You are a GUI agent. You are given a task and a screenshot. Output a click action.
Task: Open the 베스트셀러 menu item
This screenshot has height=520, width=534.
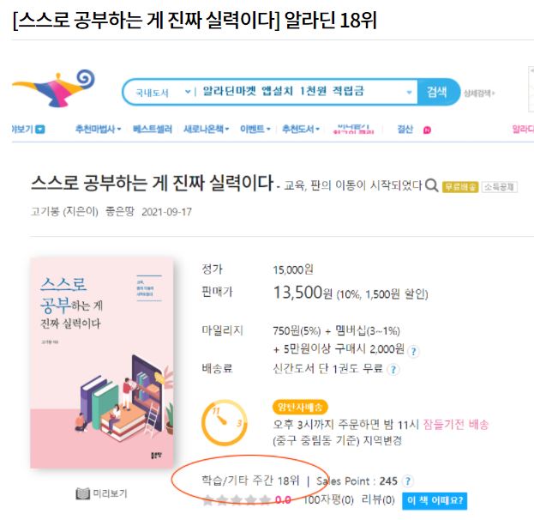tap(153, 130)
